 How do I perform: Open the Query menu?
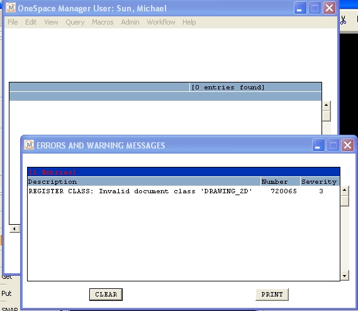pyautogui.click(x=75, y=22)
